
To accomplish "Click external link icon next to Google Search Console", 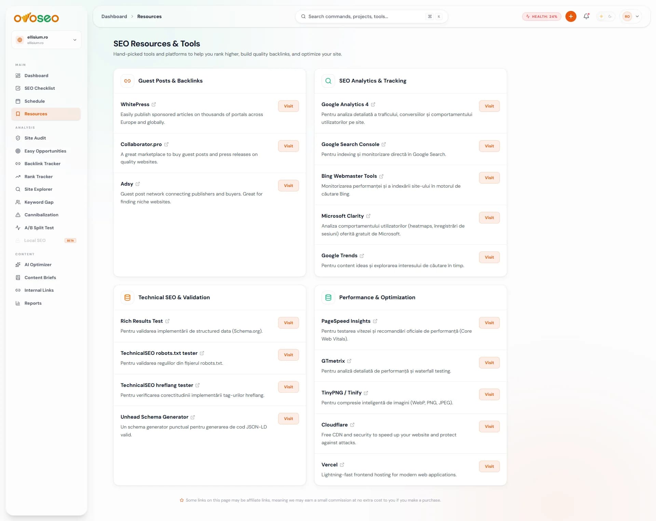I will (x=384, y=144).
